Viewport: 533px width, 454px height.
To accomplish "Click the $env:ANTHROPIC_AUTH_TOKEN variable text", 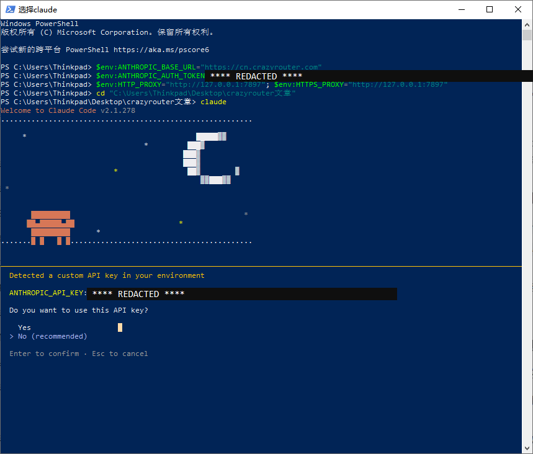I will pyautogui.click(x=150, y=76).
